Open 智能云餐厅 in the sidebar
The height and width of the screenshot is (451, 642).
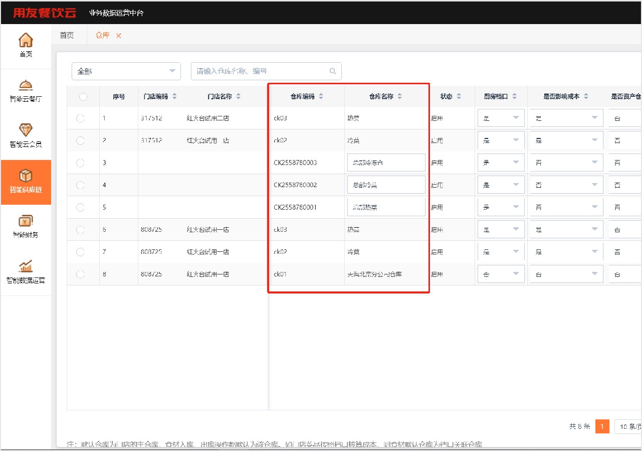click(26, 86)
